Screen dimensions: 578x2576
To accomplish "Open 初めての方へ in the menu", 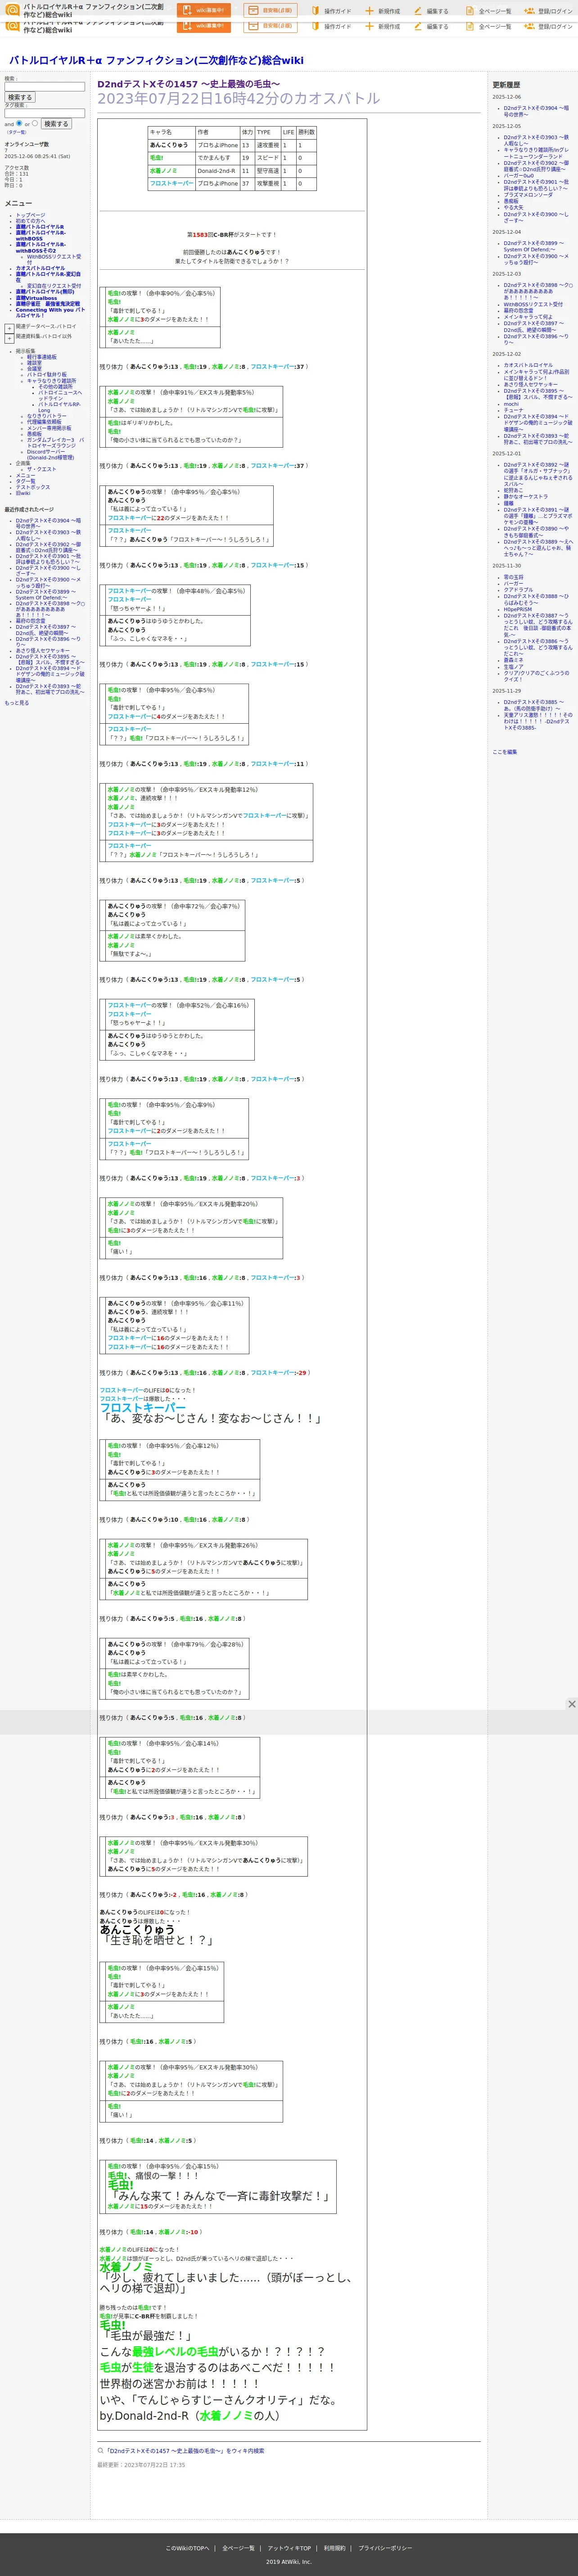I will [30, 221].
